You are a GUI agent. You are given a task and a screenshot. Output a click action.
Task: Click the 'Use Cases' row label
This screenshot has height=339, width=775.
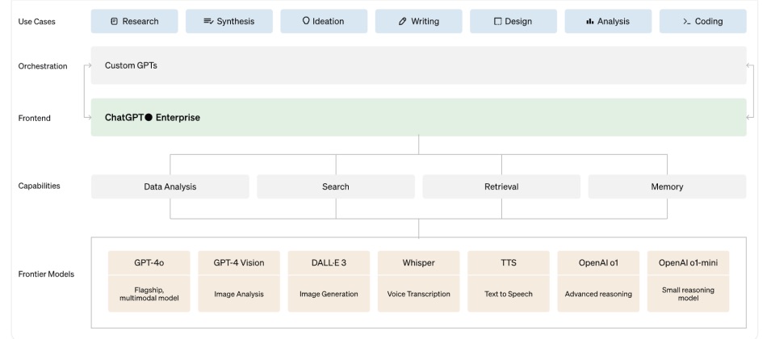click(36, 21)
